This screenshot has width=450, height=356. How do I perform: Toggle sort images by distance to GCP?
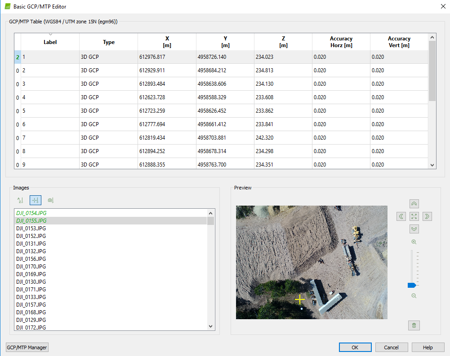point(36,200)
